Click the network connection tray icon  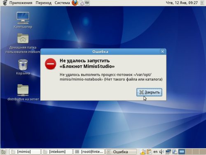168,152
